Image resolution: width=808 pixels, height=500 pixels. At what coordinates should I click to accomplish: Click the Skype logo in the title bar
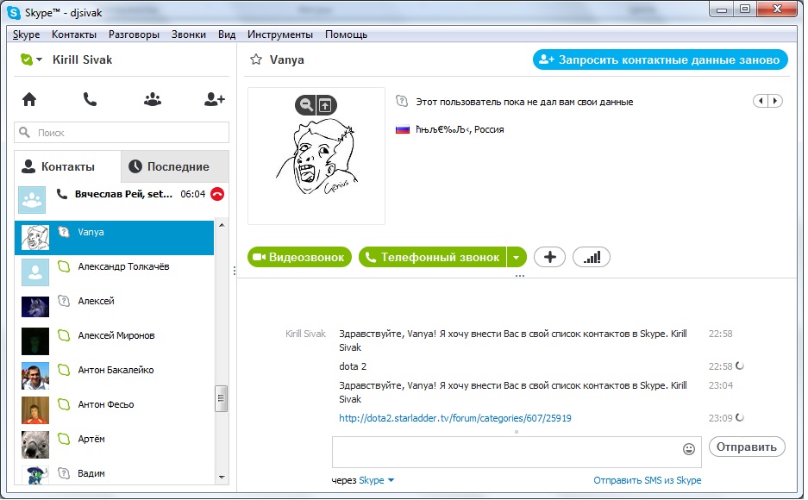click(14, 12)
